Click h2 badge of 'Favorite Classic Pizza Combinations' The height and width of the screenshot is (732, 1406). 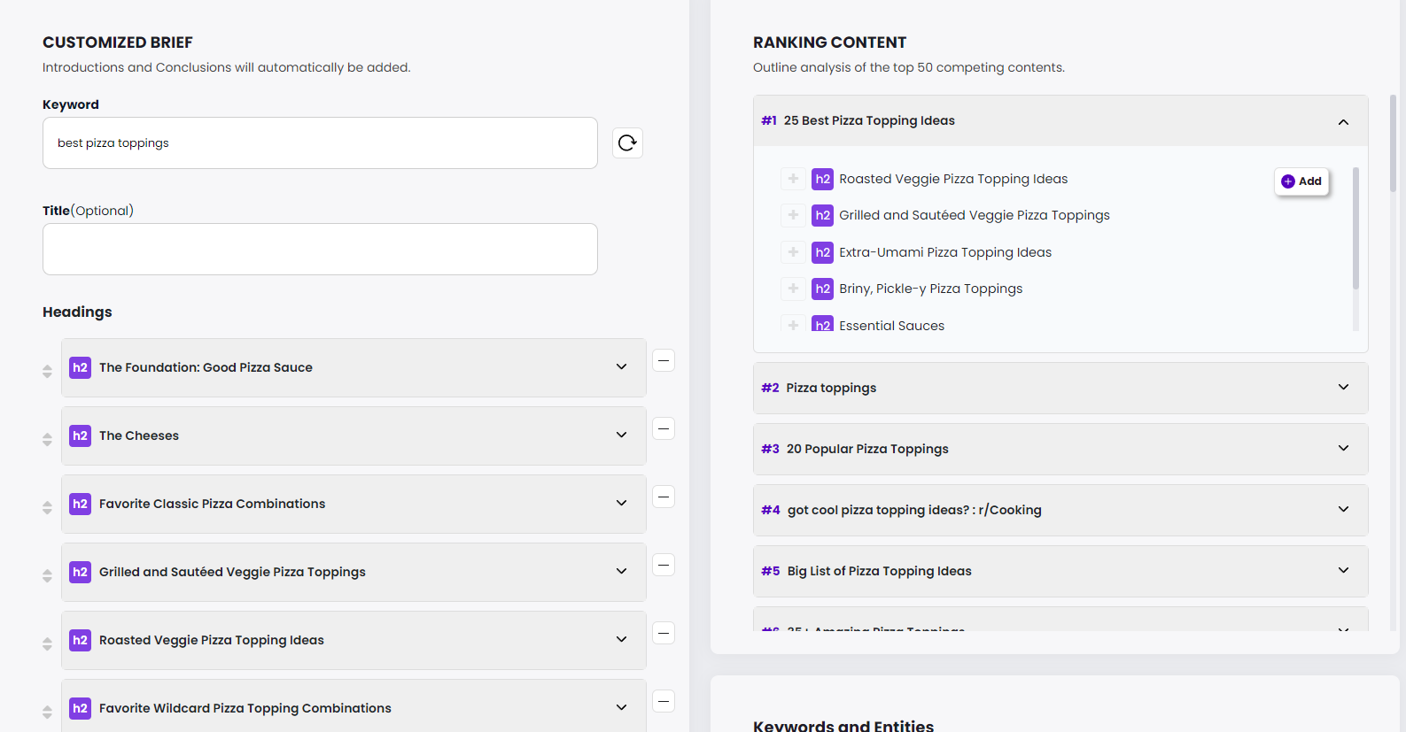click(x=80, y=504)
